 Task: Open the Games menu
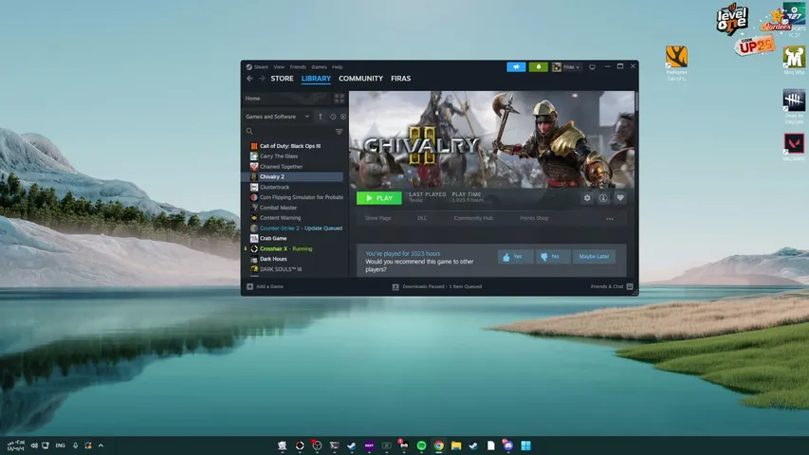coord(319,67)
